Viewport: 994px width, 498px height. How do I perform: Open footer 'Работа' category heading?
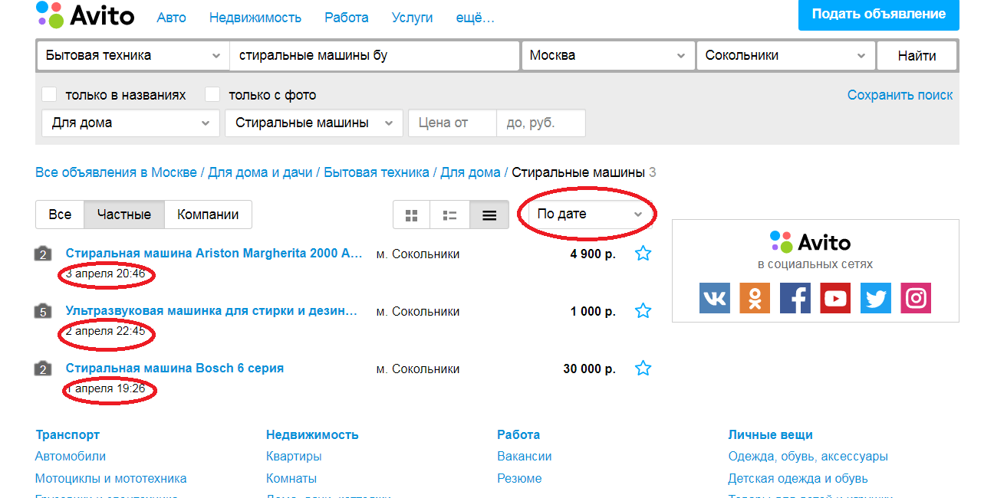(x=518, y=434)
